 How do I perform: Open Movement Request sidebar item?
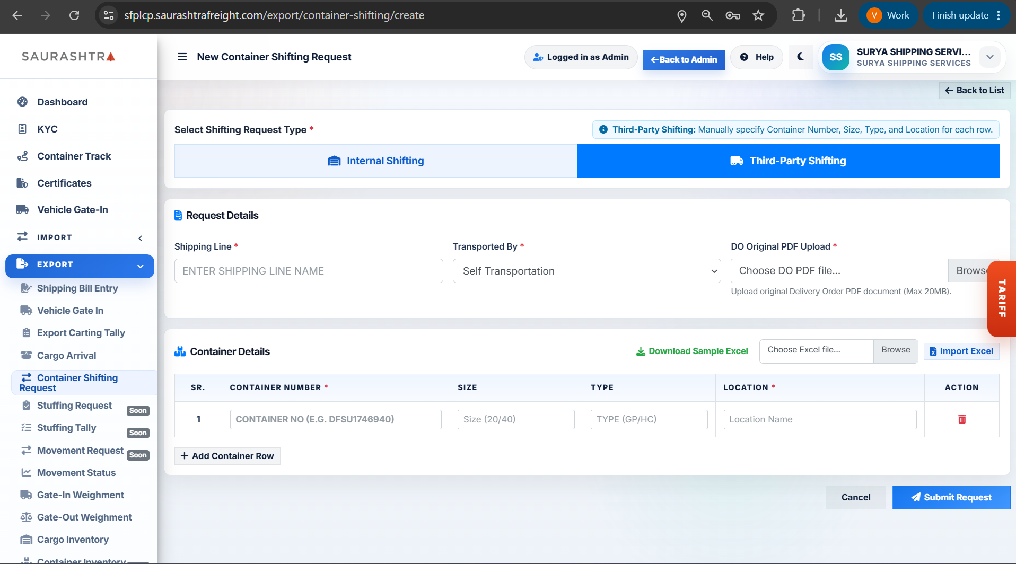(80, 450)
